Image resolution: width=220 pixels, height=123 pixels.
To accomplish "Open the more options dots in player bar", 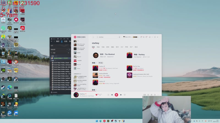I will [x=158, y=95].
